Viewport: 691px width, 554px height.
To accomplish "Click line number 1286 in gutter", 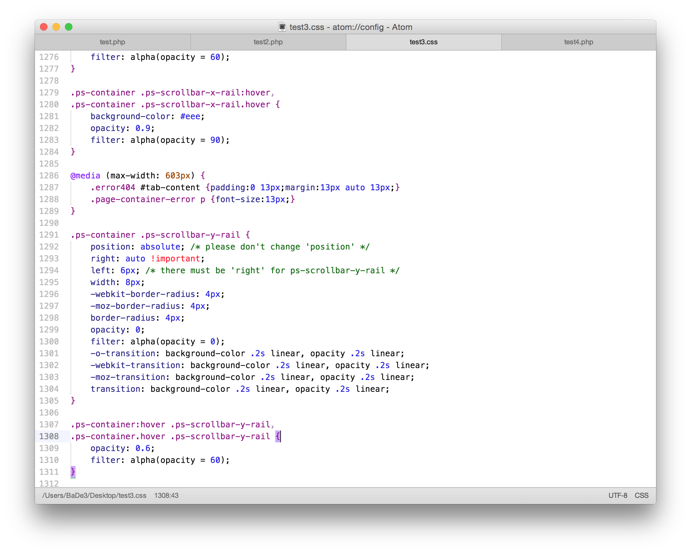I will tap(49, 176).
